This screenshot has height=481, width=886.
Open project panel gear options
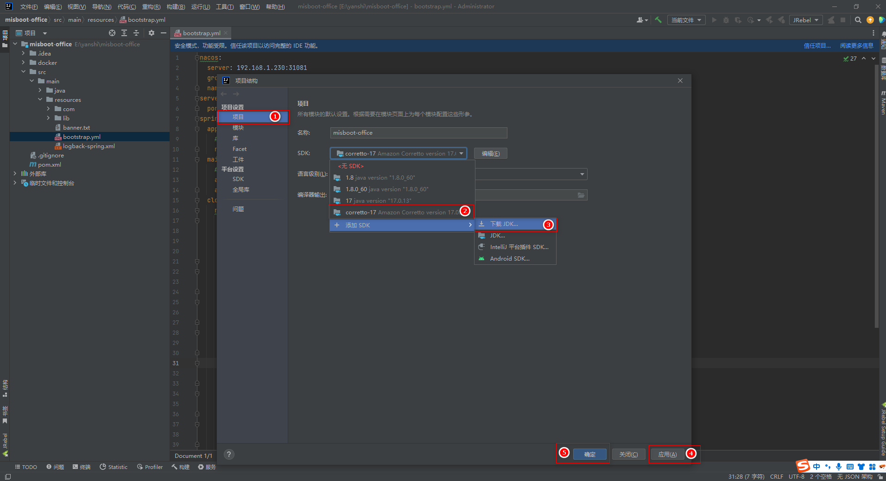click(152, 33)
